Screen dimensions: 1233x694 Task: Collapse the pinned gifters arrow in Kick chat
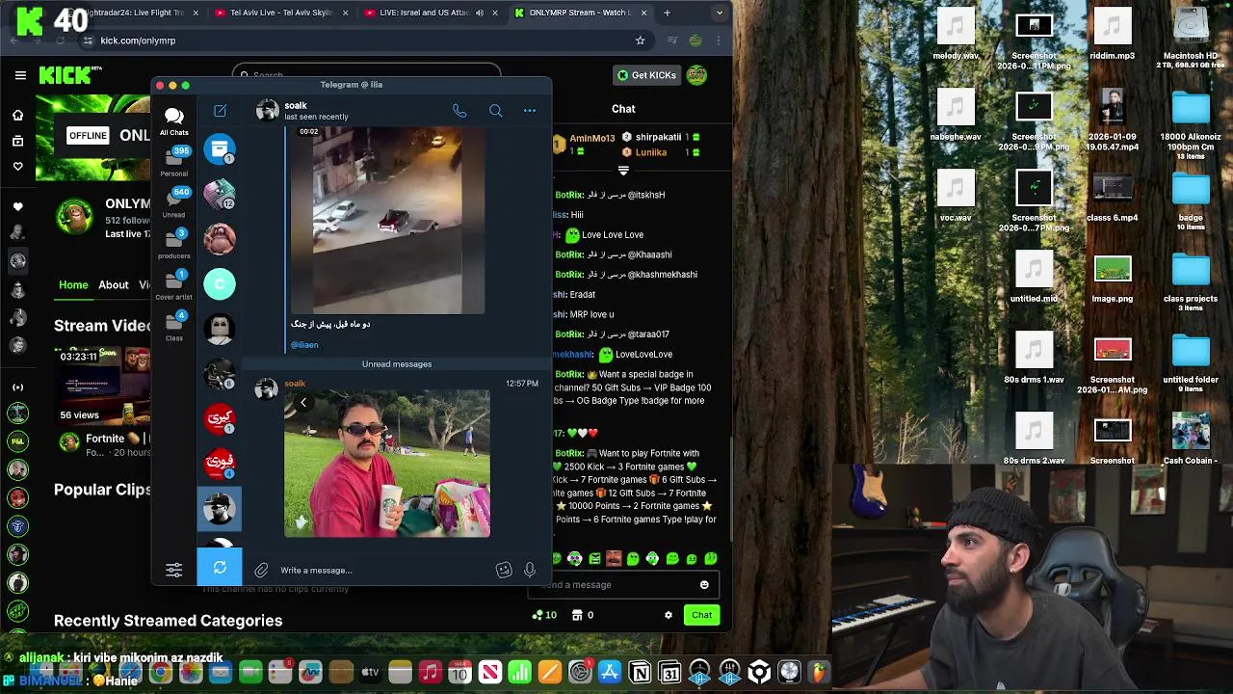click(x=623, y=171)
